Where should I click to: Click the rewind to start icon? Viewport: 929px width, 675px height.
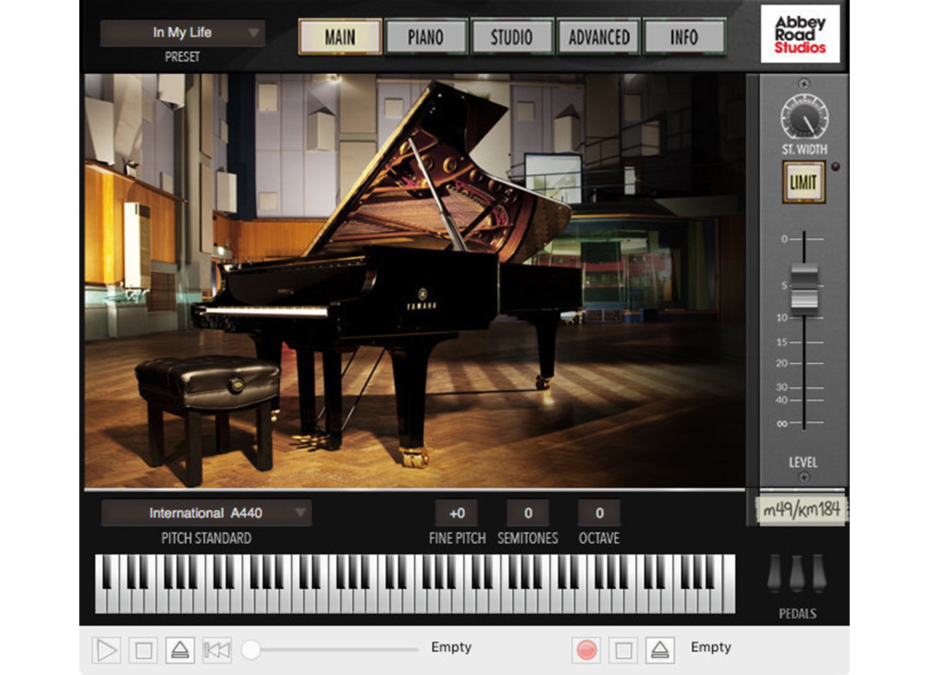click(217, 651)
